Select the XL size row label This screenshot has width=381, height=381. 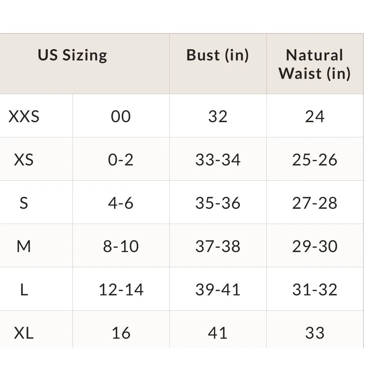coord(24,333)
